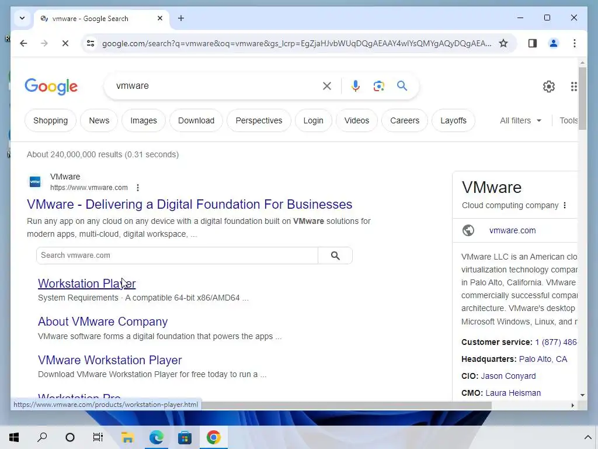Screen dimensions: 598x449
Task: Open VMware Delivering a Digital Foundation link
Action: point(190,204)
